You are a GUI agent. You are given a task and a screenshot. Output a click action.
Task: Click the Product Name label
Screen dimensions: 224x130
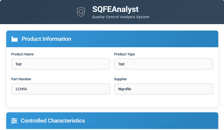click(x=22, y=54)
